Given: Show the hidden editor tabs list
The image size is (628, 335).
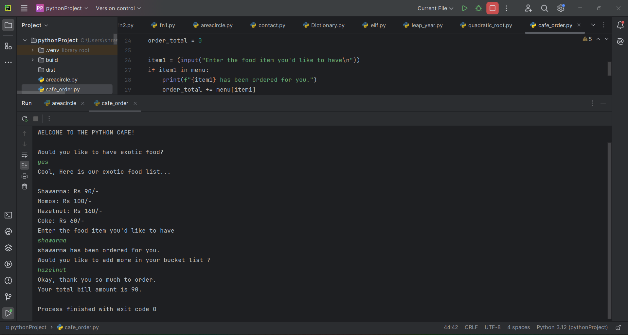Looking at the screenshot, I should click(593, 25).
